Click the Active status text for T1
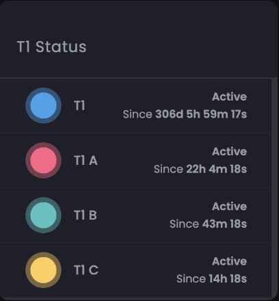 click(229, 96)
